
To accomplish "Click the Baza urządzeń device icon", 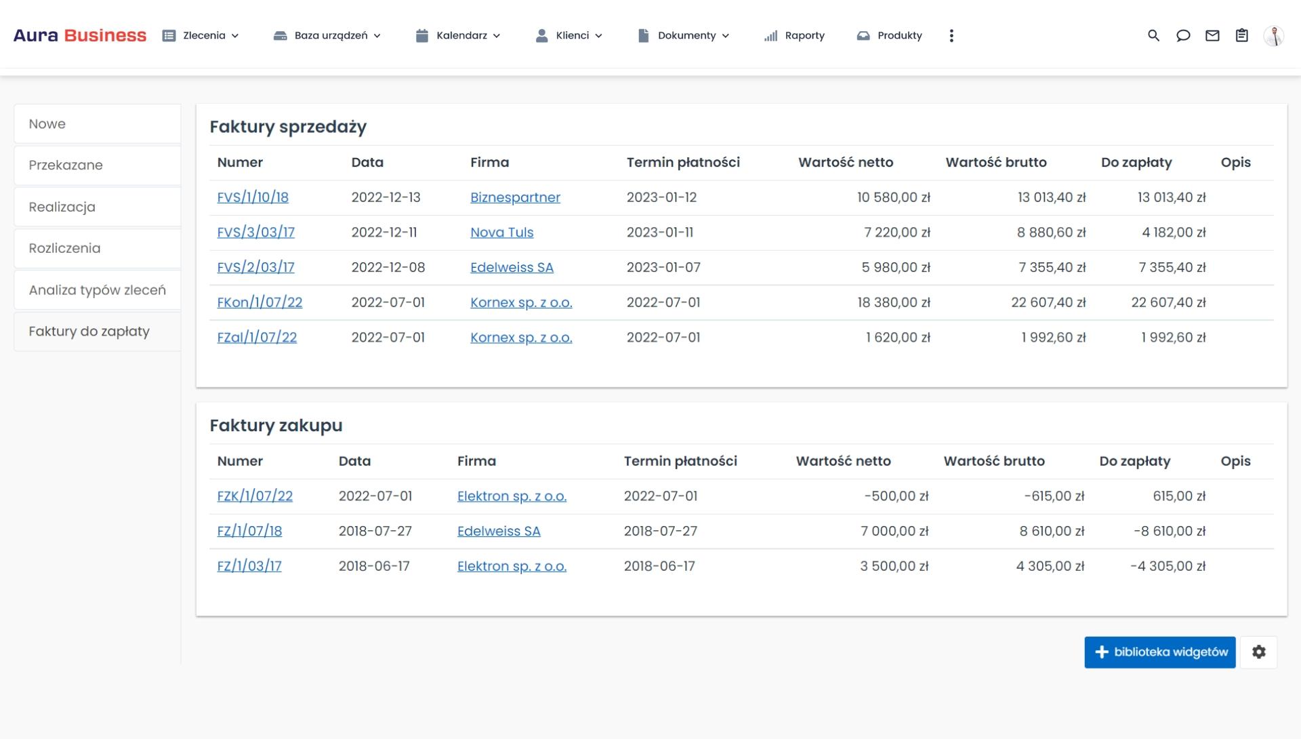I will click(x=280, y=35).
